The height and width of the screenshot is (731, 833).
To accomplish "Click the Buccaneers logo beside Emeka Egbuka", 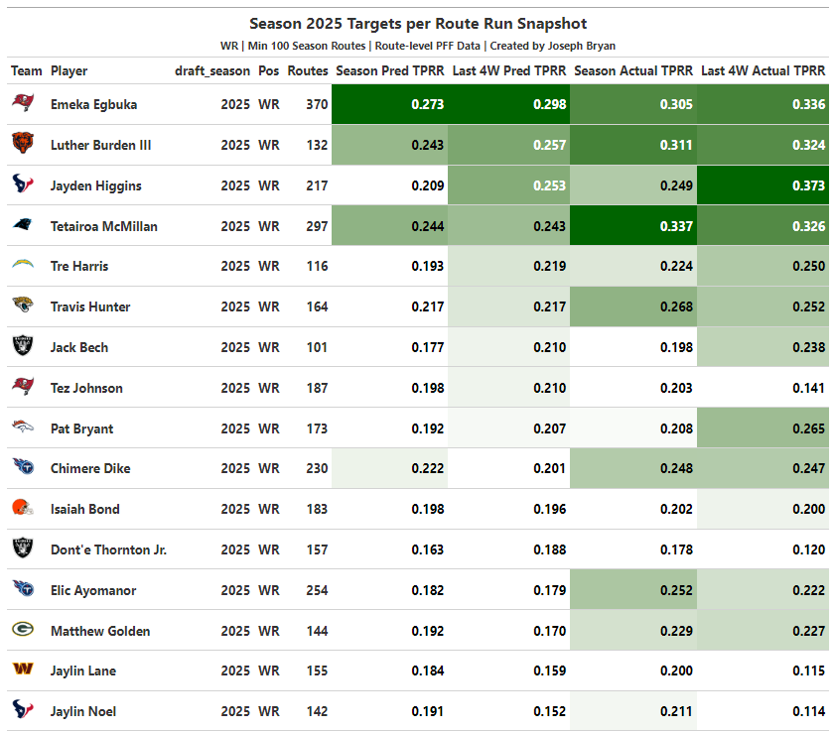I will [22, 104].
